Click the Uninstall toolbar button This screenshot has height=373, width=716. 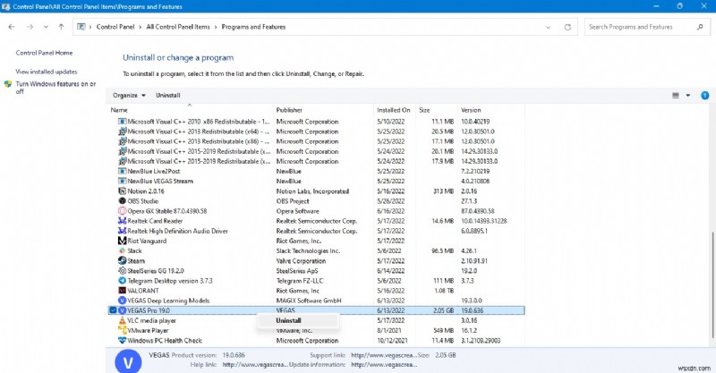tap(168, 95)
